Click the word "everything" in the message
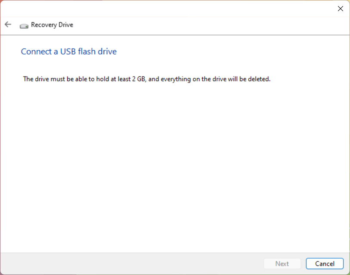The image size is (350, 275). 176,79
